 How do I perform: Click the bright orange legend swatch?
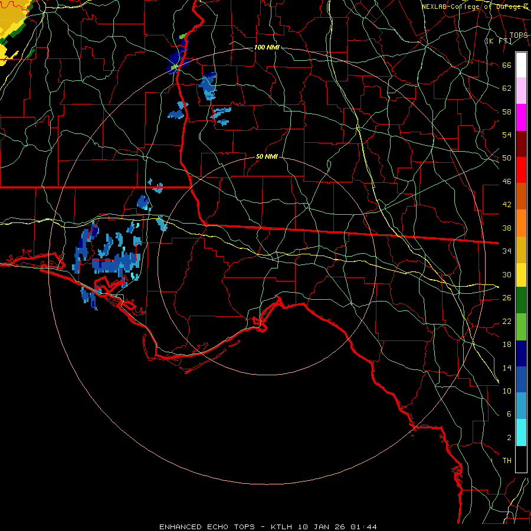(x=521, y=223)
